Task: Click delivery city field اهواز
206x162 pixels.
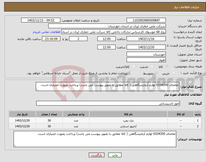Action: point(146,60)
